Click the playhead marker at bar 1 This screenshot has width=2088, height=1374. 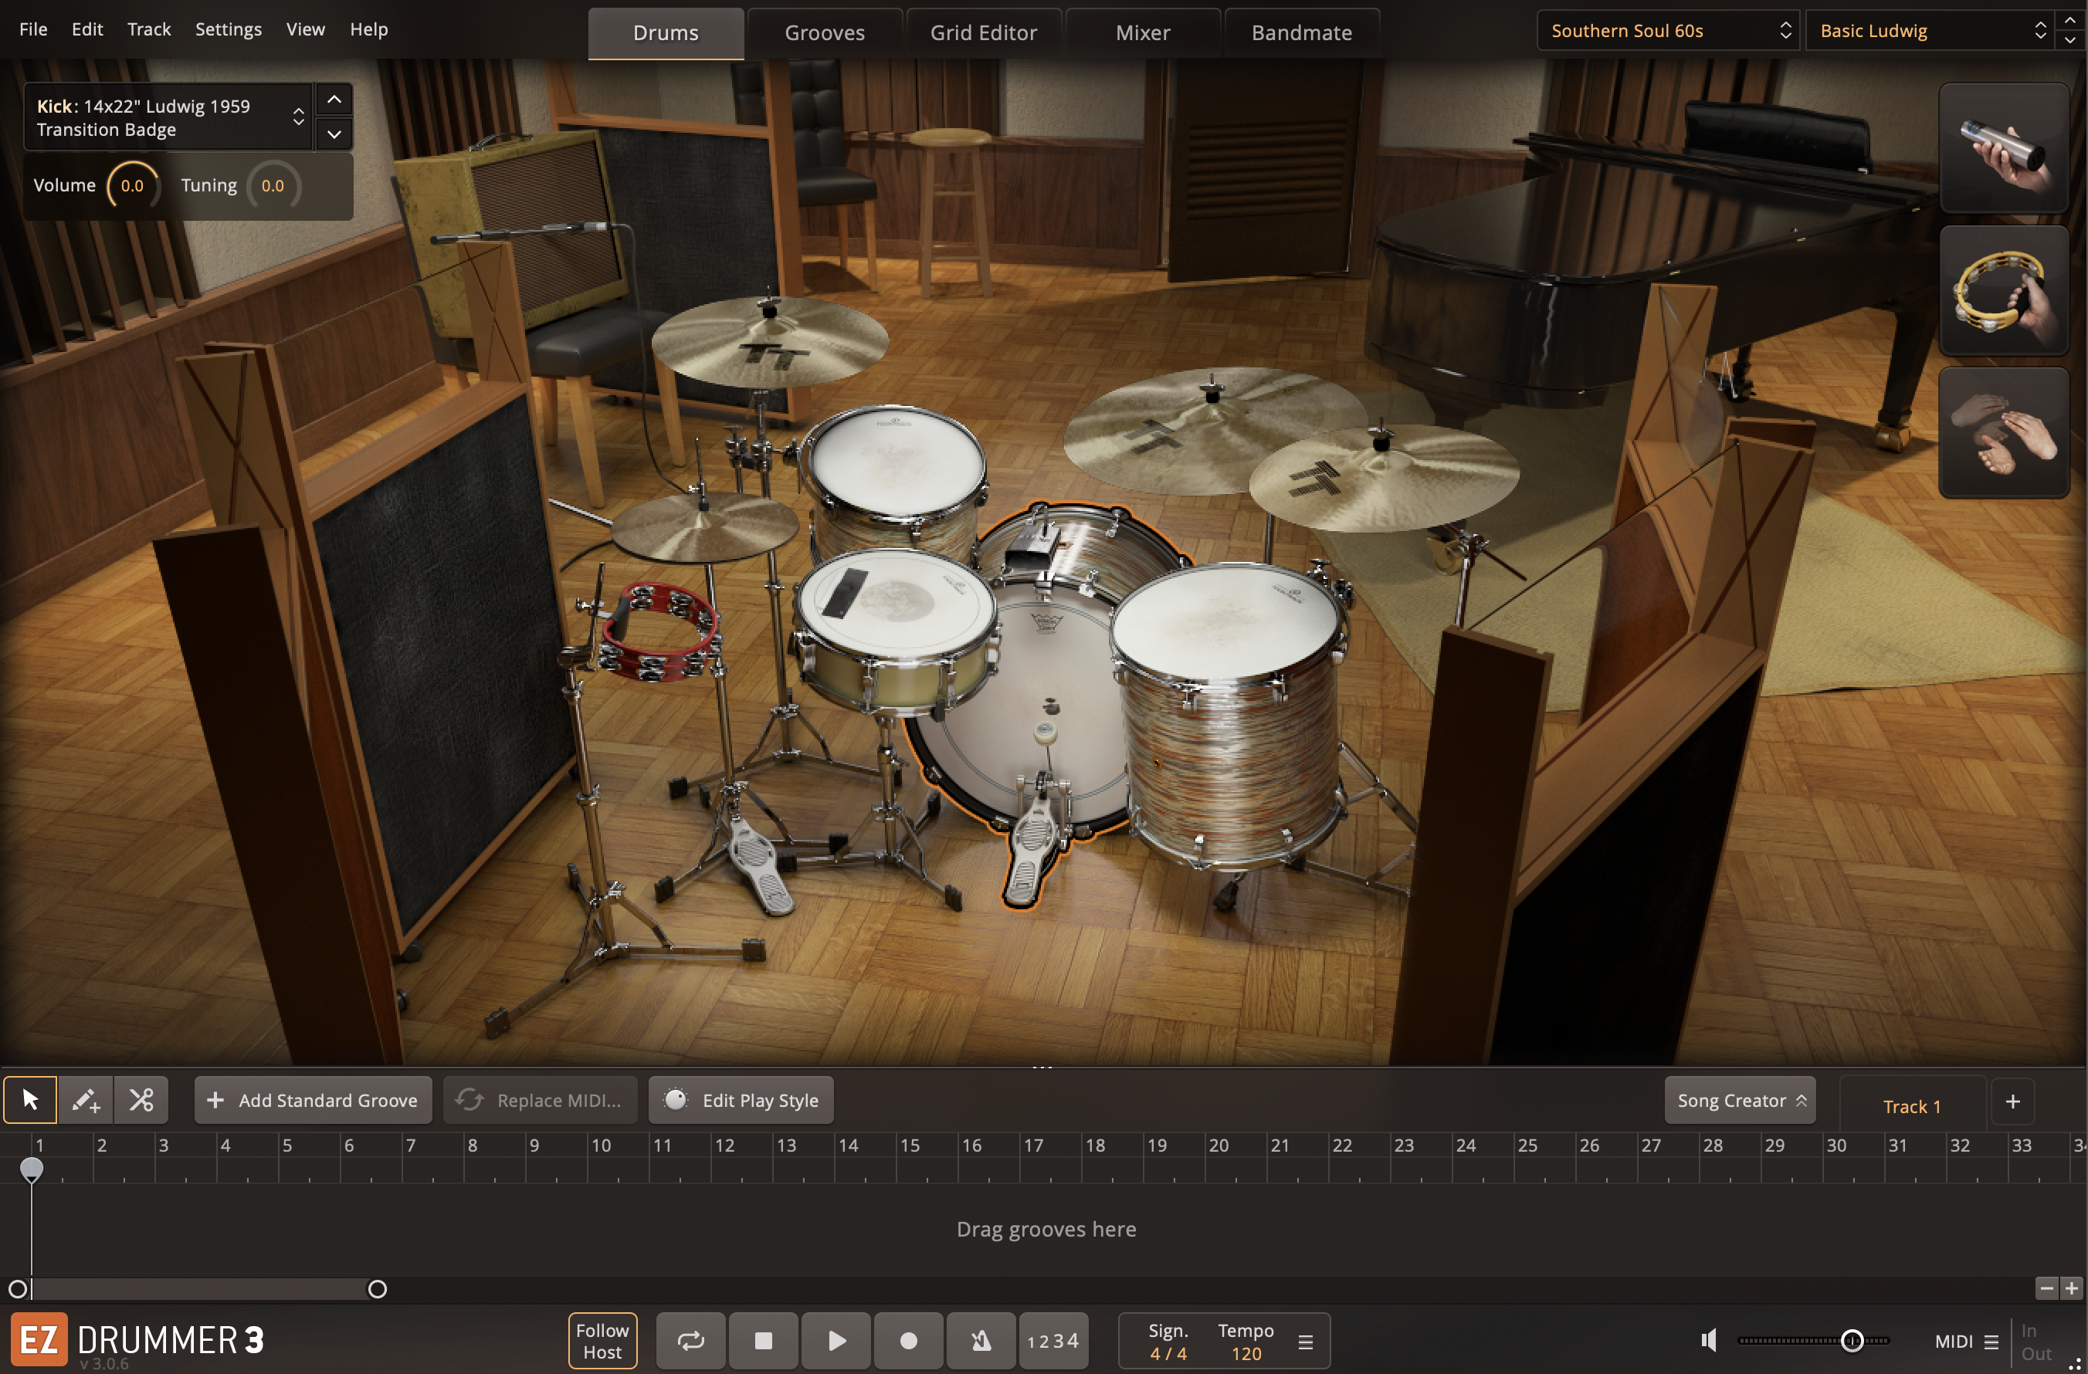coord(32,1169)
